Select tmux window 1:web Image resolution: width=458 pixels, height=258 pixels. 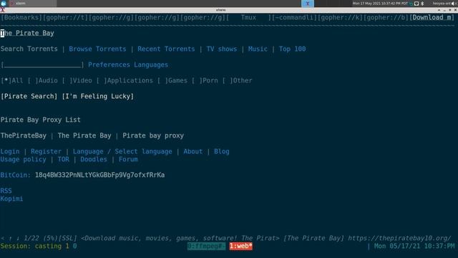pyautogui.click(x=240, y=247)
